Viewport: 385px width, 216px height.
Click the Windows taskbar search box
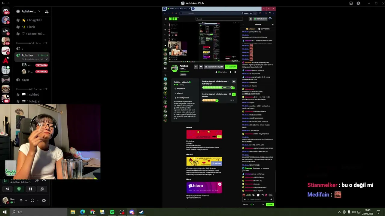coord(38,212)
